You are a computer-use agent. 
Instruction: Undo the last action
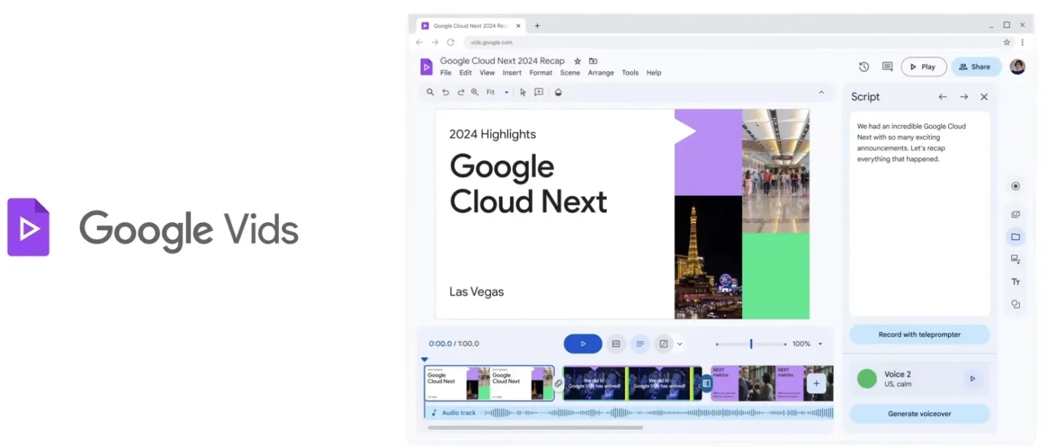(x=446, y=92)
